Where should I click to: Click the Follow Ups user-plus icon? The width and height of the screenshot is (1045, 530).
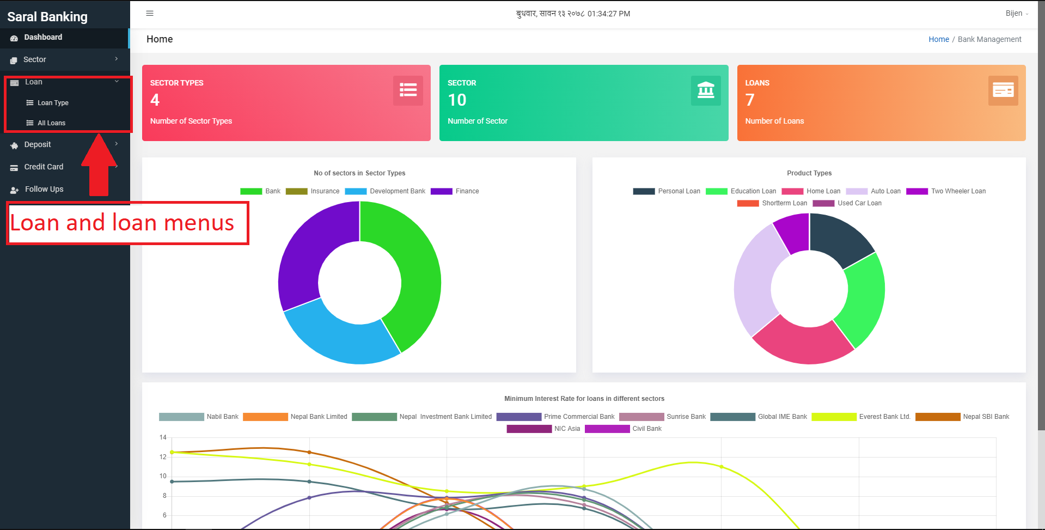click(x=14, y=190)
